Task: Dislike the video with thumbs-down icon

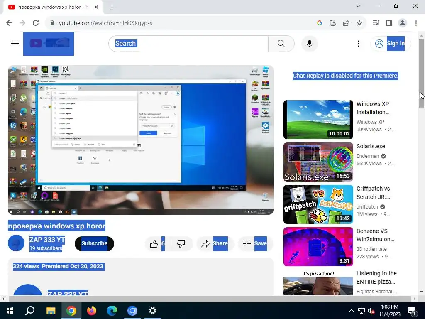Action: 181,243
